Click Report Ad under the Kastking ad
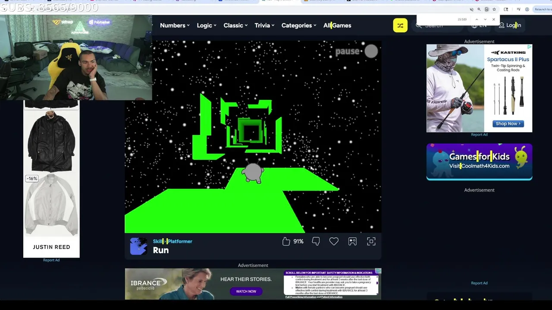 coord(479,135)
